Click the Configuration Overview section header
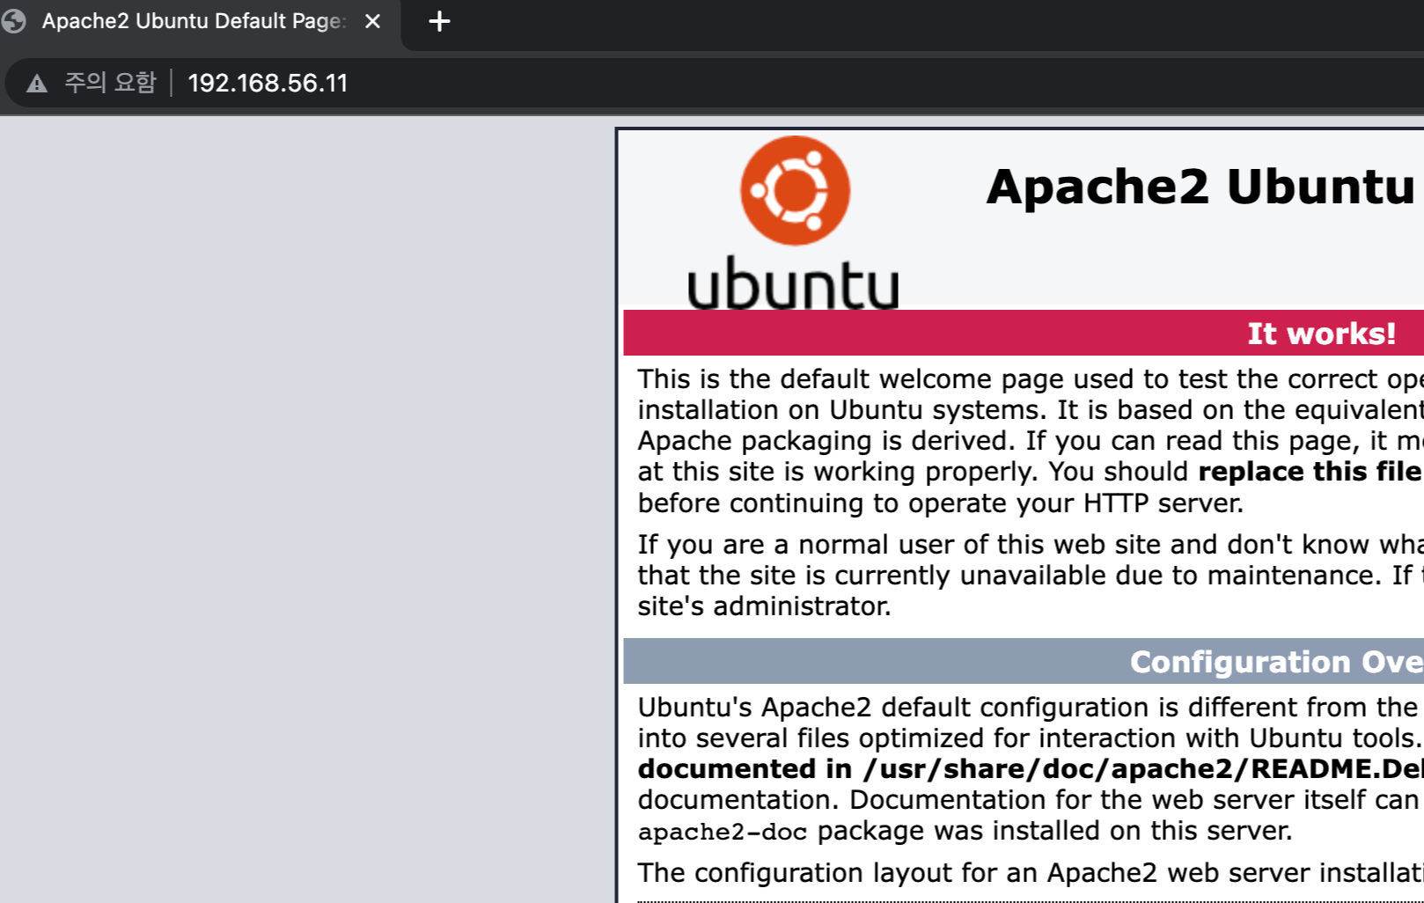This screenshot has width=1424, height=903. point(1024,661)
